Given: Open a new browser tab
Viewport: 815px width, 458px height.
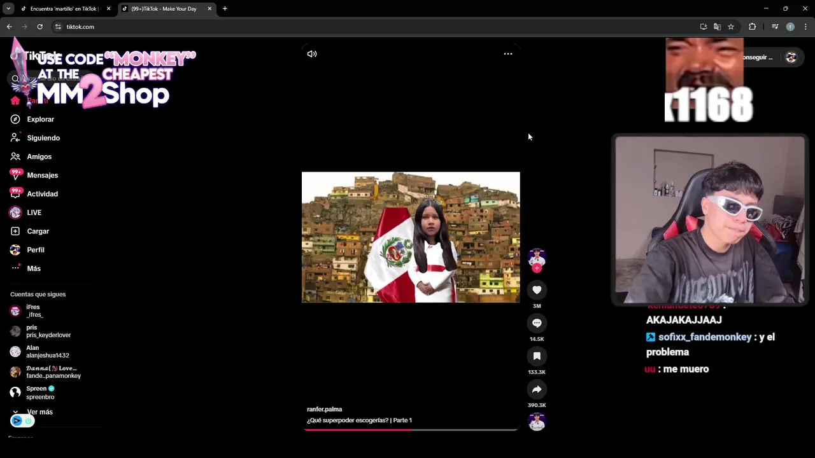Looking at the screenshot, I should (225, 9).
